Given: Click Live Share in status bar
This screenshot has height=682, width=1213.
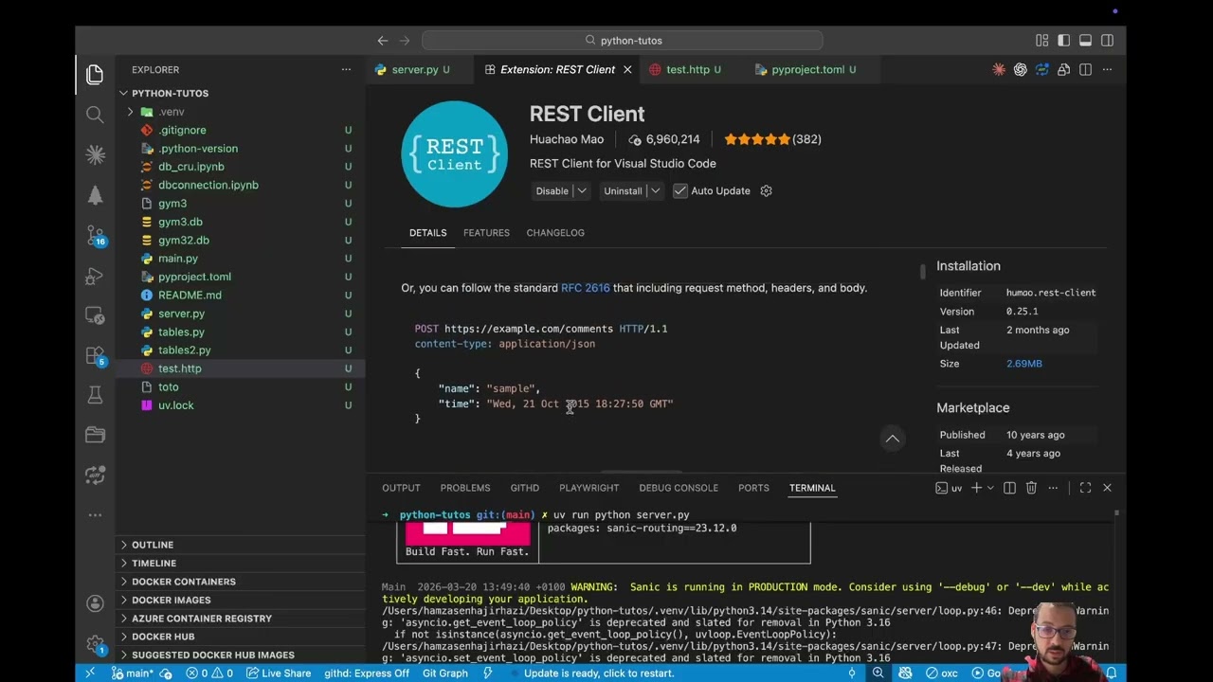Looking at the screenshot, I should coord(279,673).
